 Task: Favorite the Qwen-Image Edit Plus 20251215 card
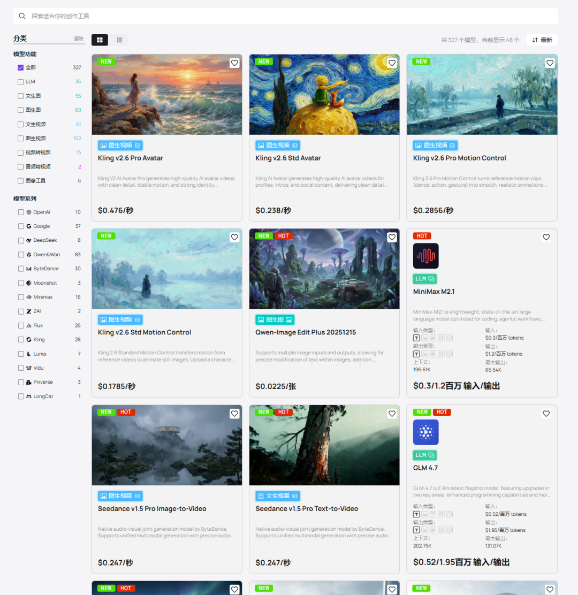pos(392,237)
